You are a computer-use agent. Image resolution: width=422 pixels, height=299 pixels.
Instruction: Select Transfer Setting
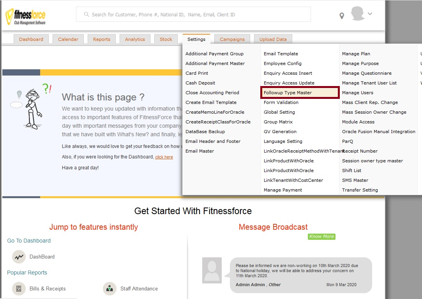(x=360, y=190)
